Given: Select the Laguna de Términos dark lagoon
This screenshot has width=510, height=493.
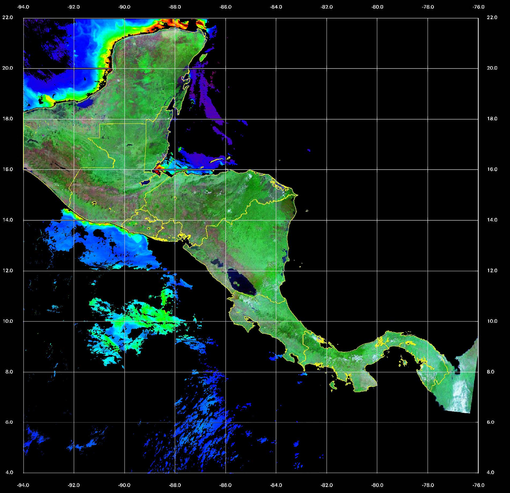Looking at the screenshot, I should [86, 104].
